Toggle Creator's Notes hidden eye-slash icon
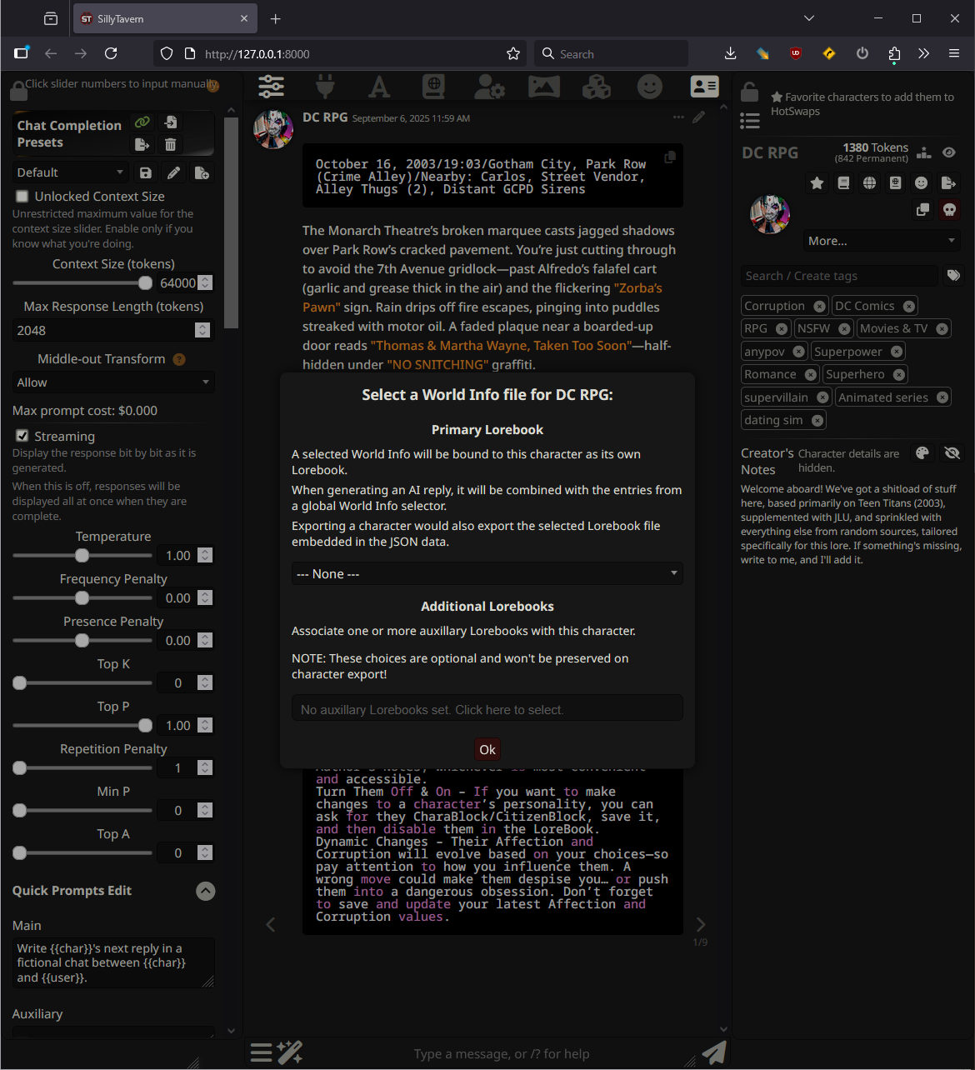 [x=952, y=453]
